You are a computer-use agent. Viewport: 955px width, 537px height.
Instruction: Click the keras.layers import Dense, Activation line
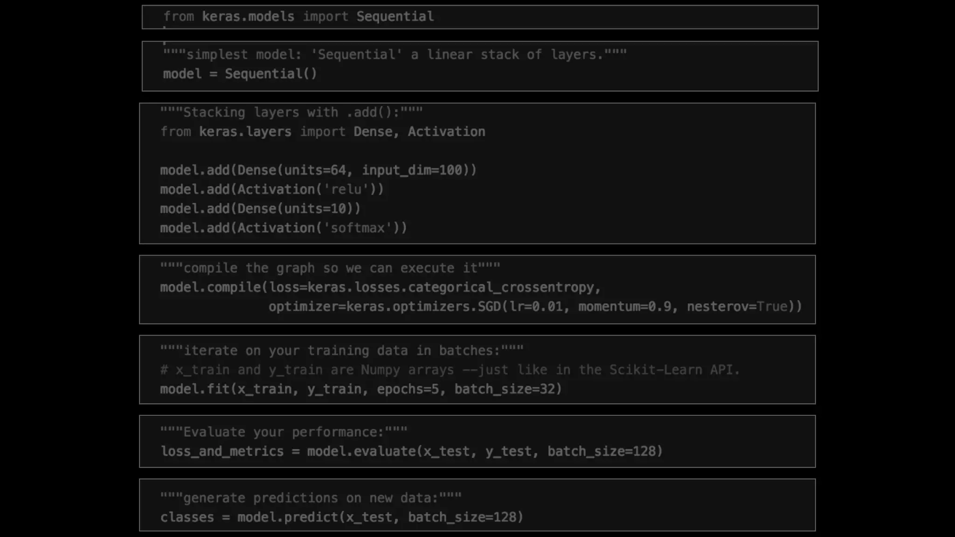point(323,132)
